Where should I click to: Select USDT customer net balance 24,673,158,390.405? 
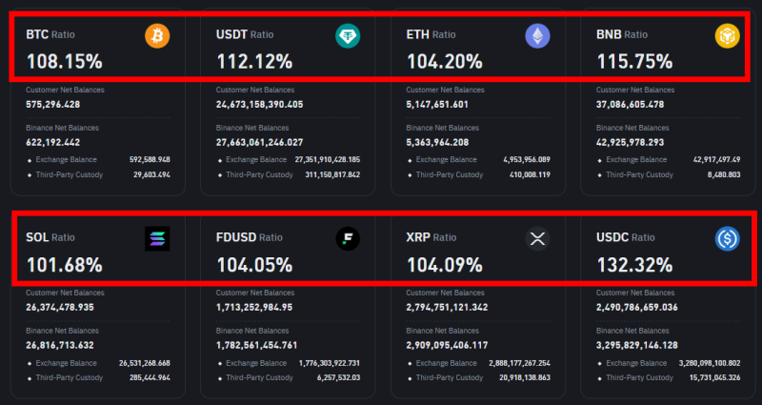point(259,105)
